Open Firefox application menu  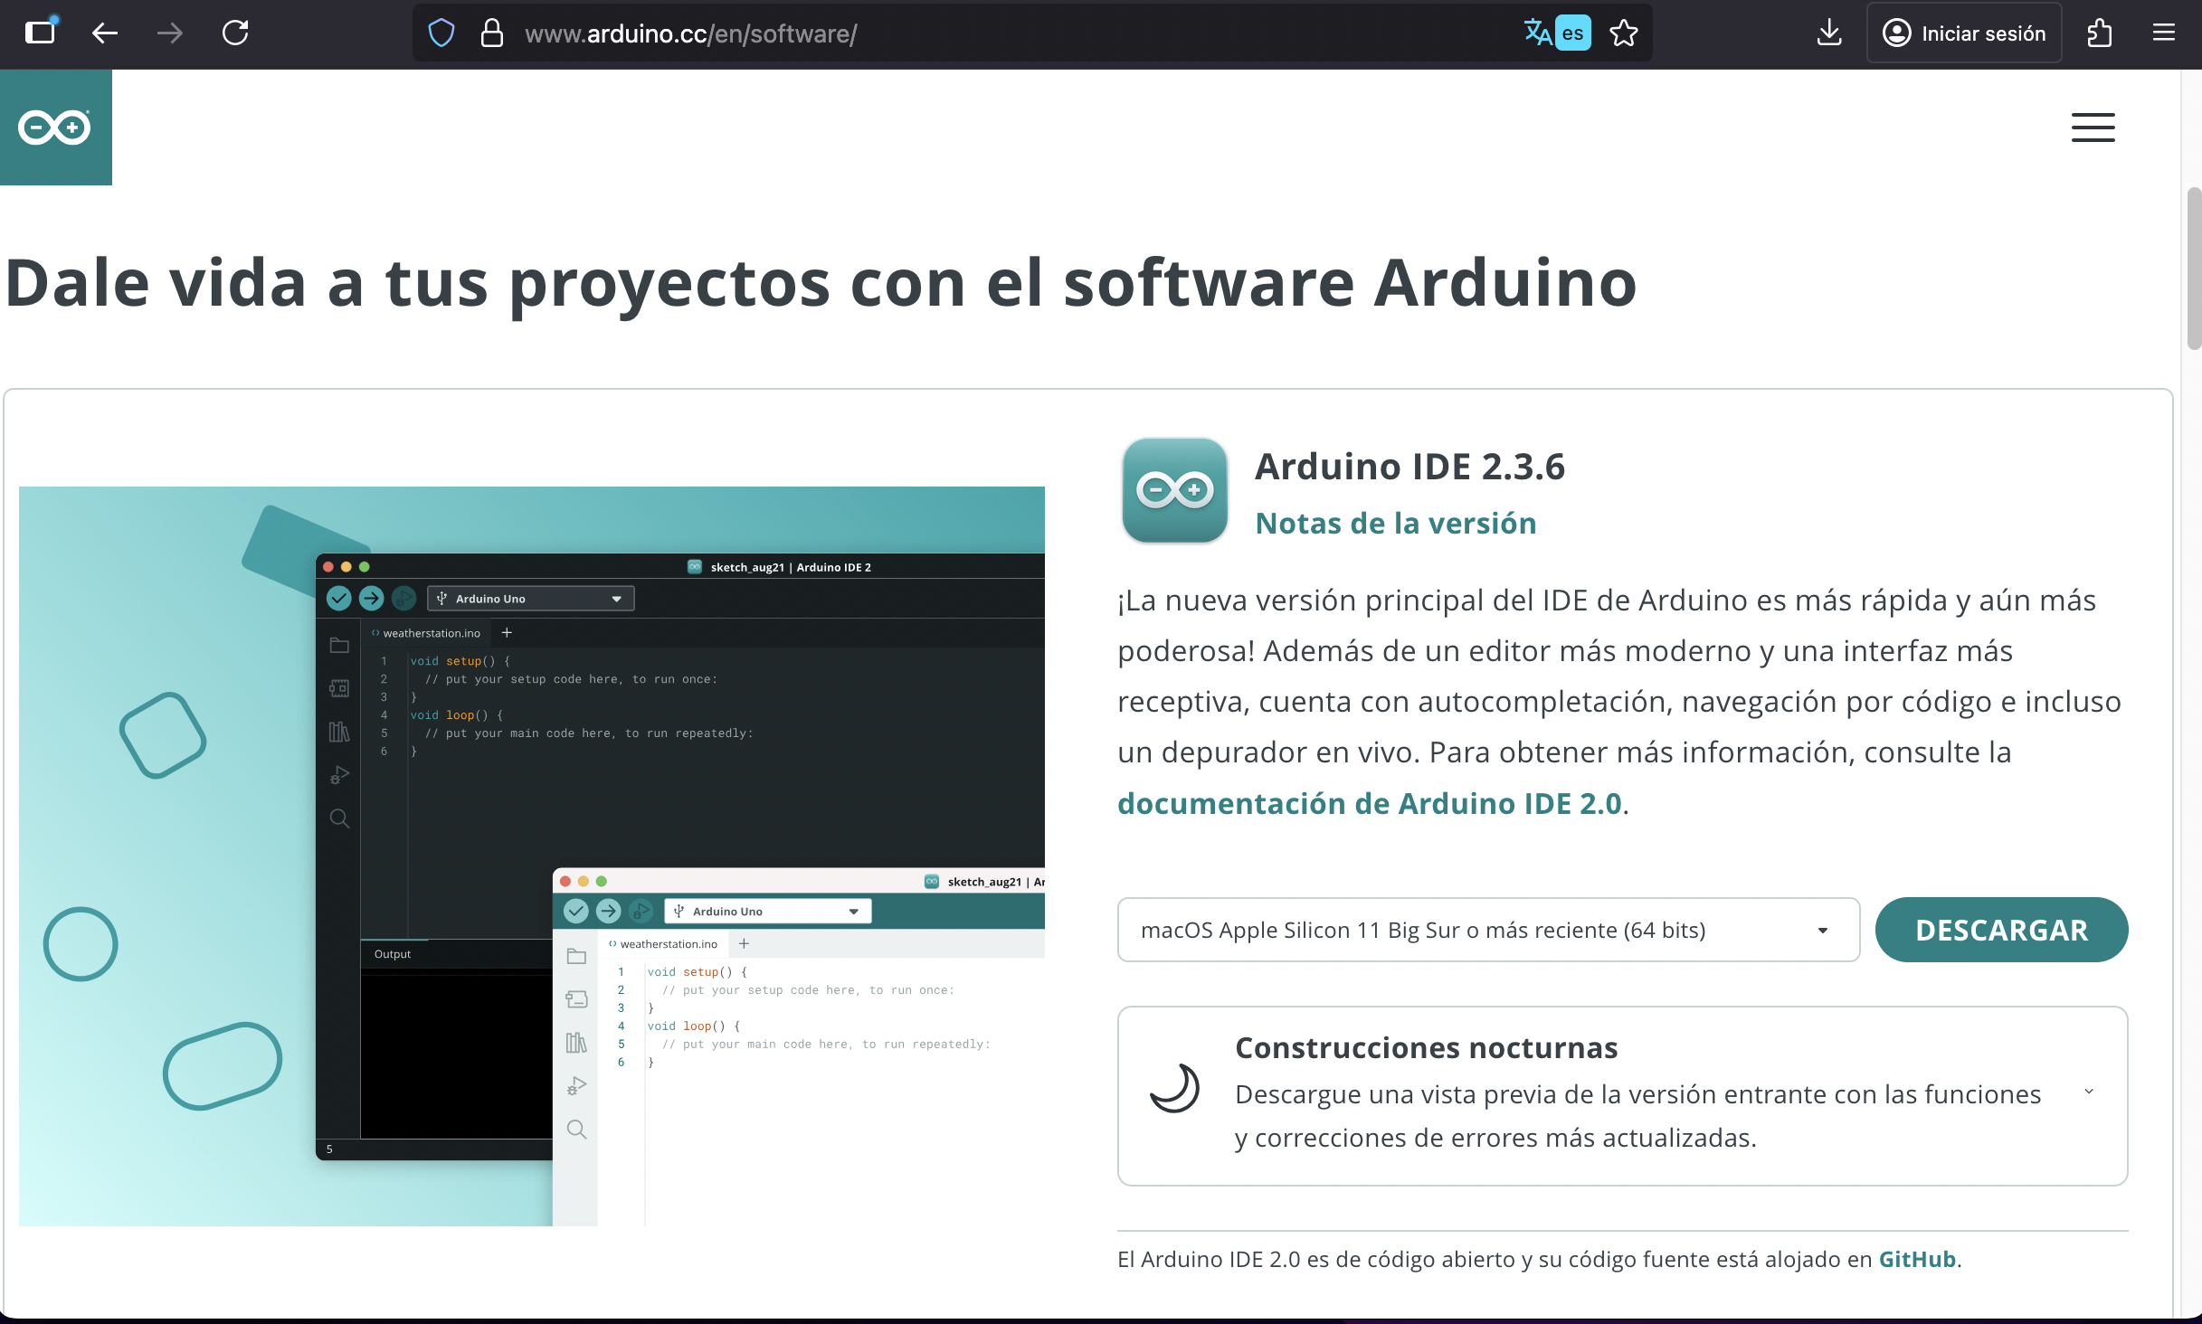click(2163, 33)
